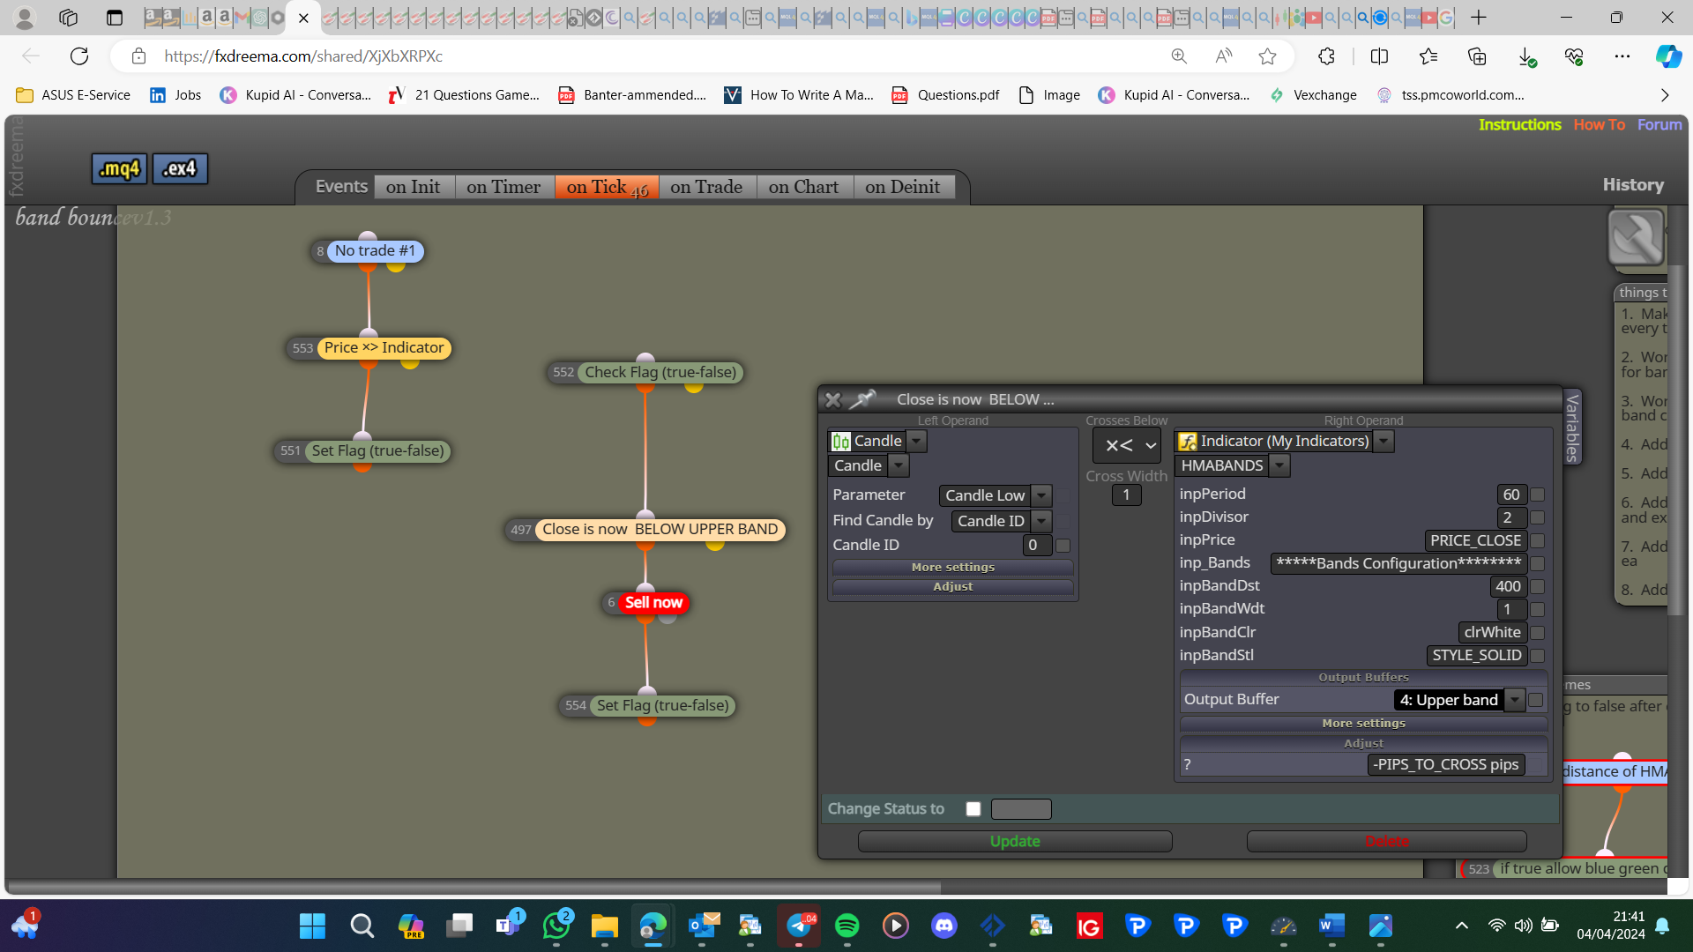Image resolution: width=1693 pixels, height=952 pixels.
Task: Click the pin icon in dialog header
Action: 862,399
